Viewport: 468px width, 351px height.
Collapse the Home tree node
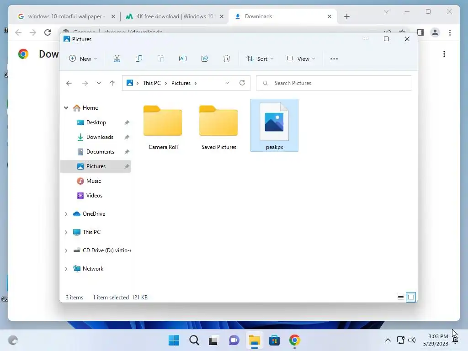pos(66,108)
